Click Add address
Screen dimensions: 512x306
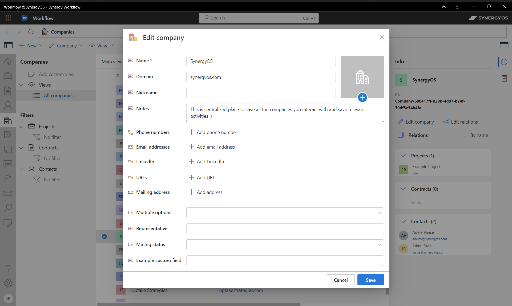(206, 192)
